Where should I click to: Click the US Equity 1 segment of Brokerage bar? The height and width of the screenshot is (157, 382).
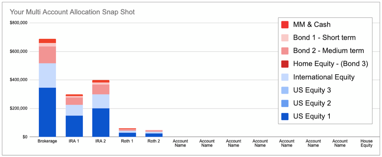pos(47,112)
